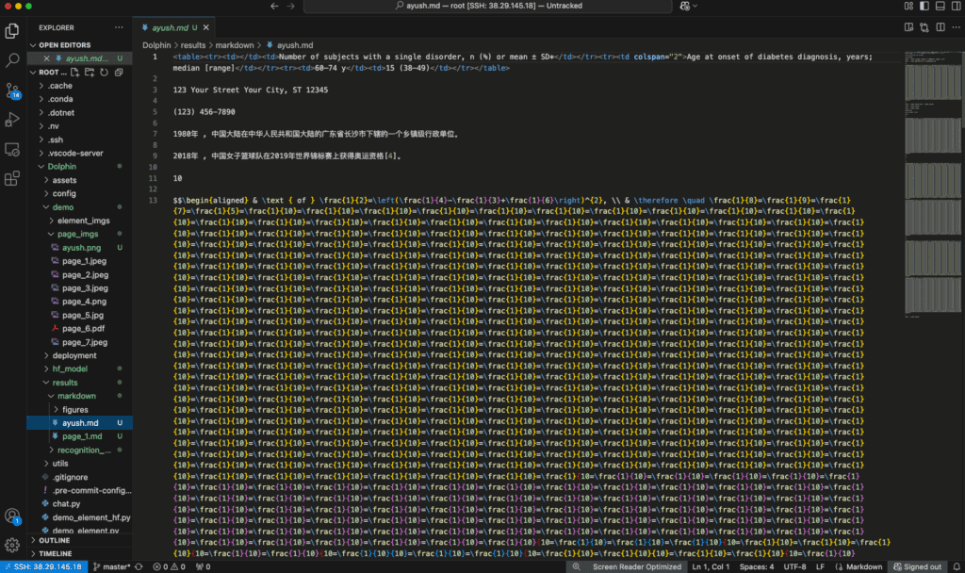Open changes compare icon in editor toolbar

924,27
